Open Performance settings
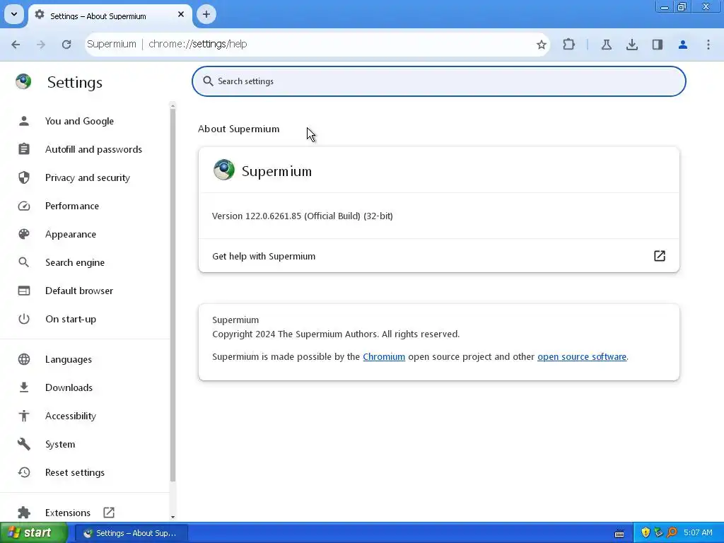Viewport: 724px width, 543px height. (72, 206)
